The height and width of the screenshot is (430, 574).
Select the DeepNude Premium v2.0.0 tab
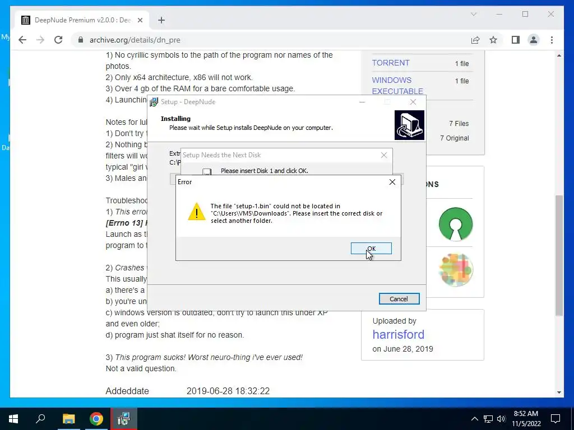click(x=82, y=20)
